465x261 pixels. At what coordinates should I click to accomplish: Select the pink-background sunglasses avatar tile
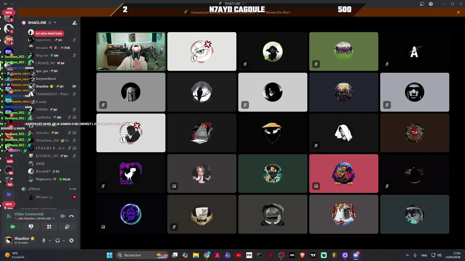(x=344, y=173)
